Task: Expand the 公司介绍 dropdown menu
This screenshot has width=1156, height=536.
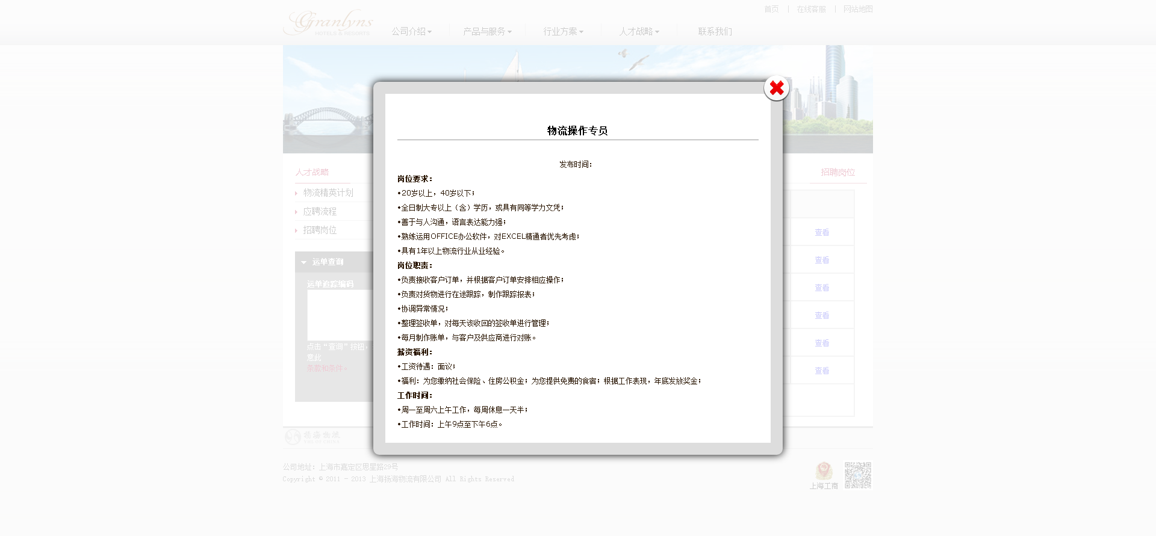Action: [411, 31]
